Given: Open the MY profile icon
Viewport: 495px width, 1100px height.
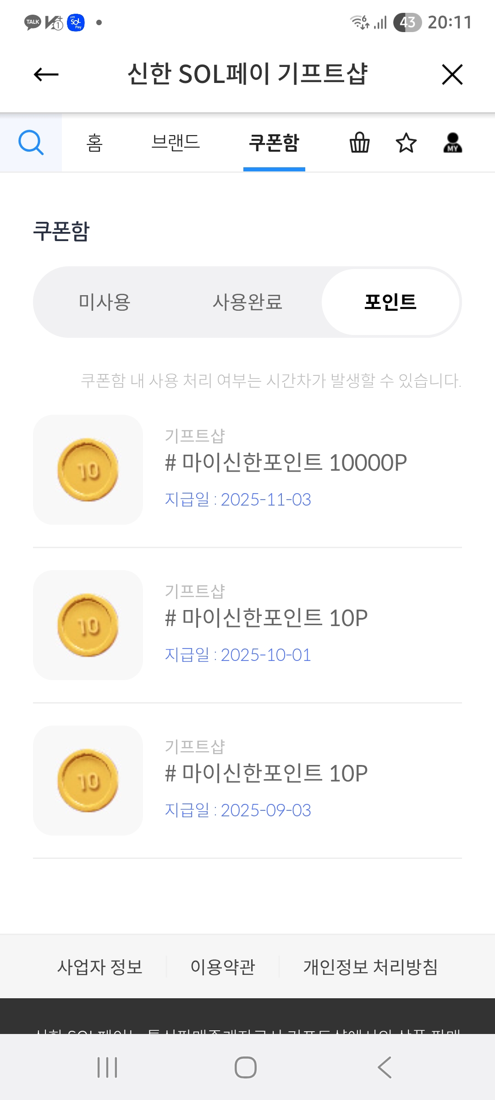Looking at the screenshot, I should pos(452,143).
